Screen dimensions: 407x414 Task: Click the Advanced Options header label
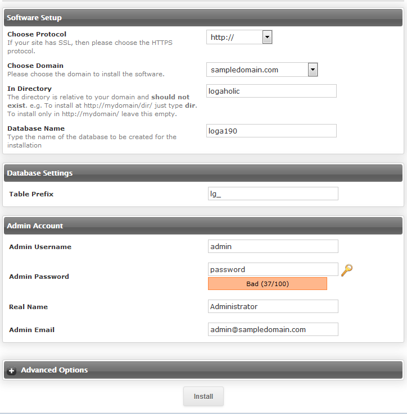pos(54,370)
